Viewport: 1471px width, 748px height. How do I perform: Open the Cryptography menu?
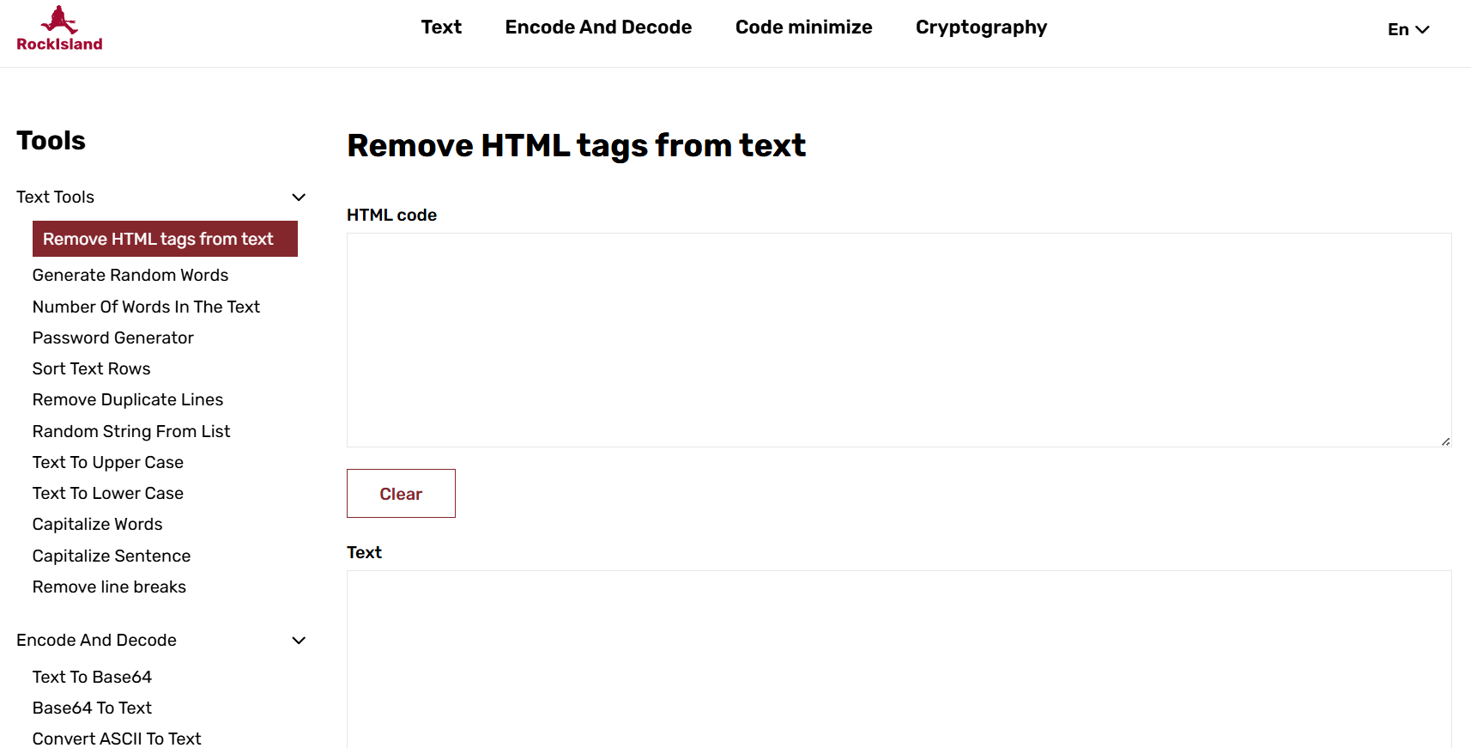tap(981, 27)
